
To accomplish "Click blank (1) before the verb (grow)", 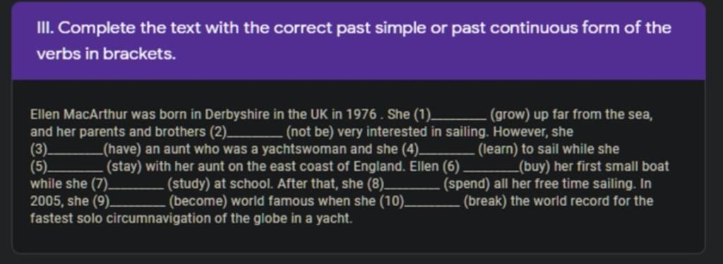I will [458, 118].
